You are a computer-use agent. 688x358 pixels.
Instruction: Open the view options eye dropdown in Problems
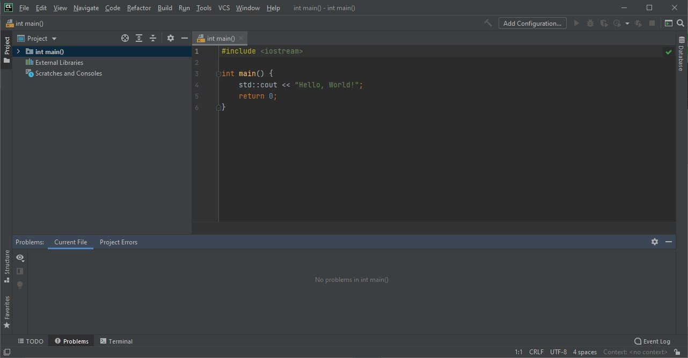tap(20, 258)
